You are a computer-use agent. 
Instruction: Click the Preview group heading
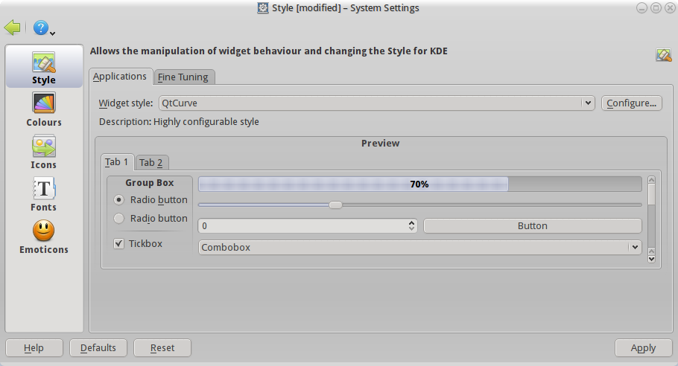[x=381, y=144]
